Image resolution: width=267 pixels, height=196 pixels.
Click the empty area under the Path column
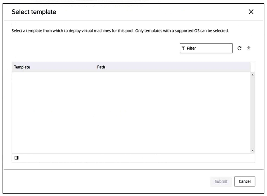pos(173,113)
